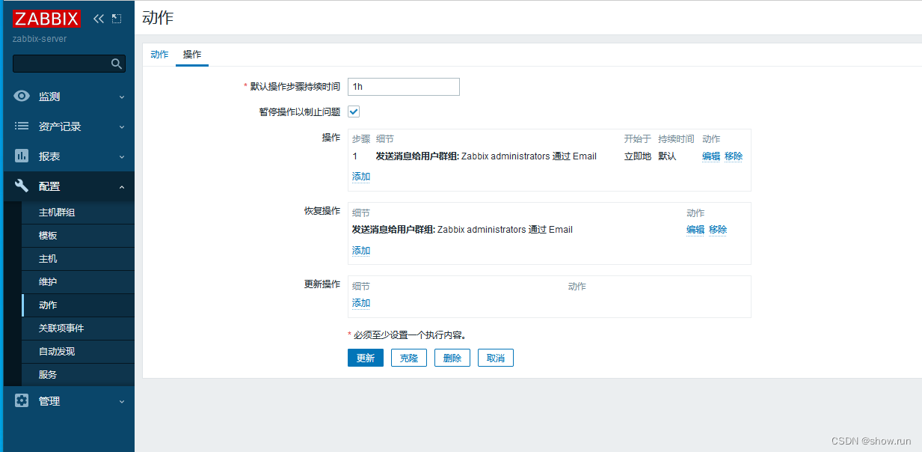Collapse the sidebar with the double-arrow icon

98,18
